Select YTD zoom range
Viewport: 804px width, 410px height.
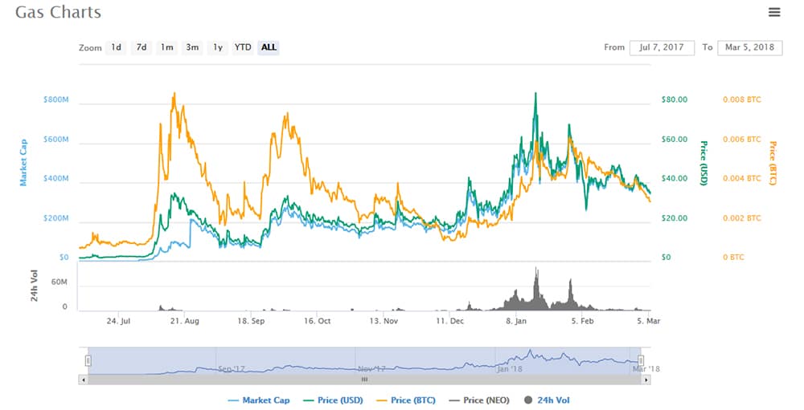coord(242,47)
